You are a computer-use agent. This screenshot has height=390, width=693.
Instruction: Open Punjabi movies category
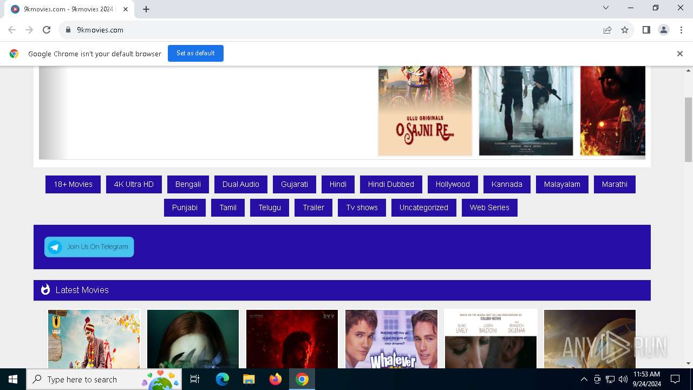pyautogui.click(x=185, y=207)
